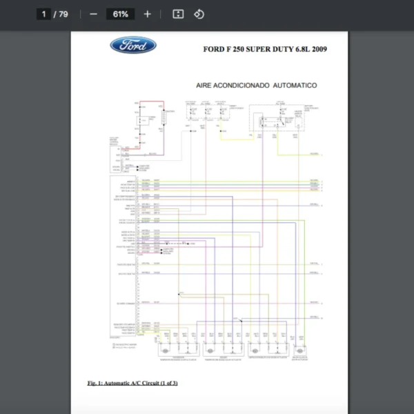Rotate the document counterclockwise
This screenshot has height=414, width=414.
pyautogui.click(x=199, y=14)
